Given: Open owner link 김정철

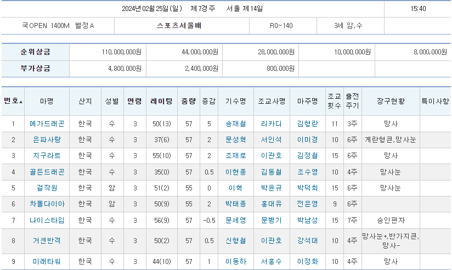Looking at the screenshot, I should [308, 155].
